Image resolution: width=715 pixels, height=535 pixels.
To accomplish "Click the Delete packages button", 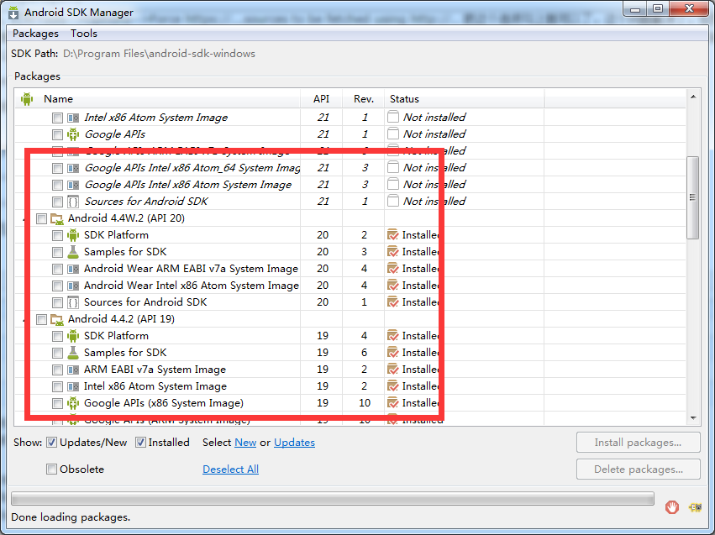I will 638,469.
